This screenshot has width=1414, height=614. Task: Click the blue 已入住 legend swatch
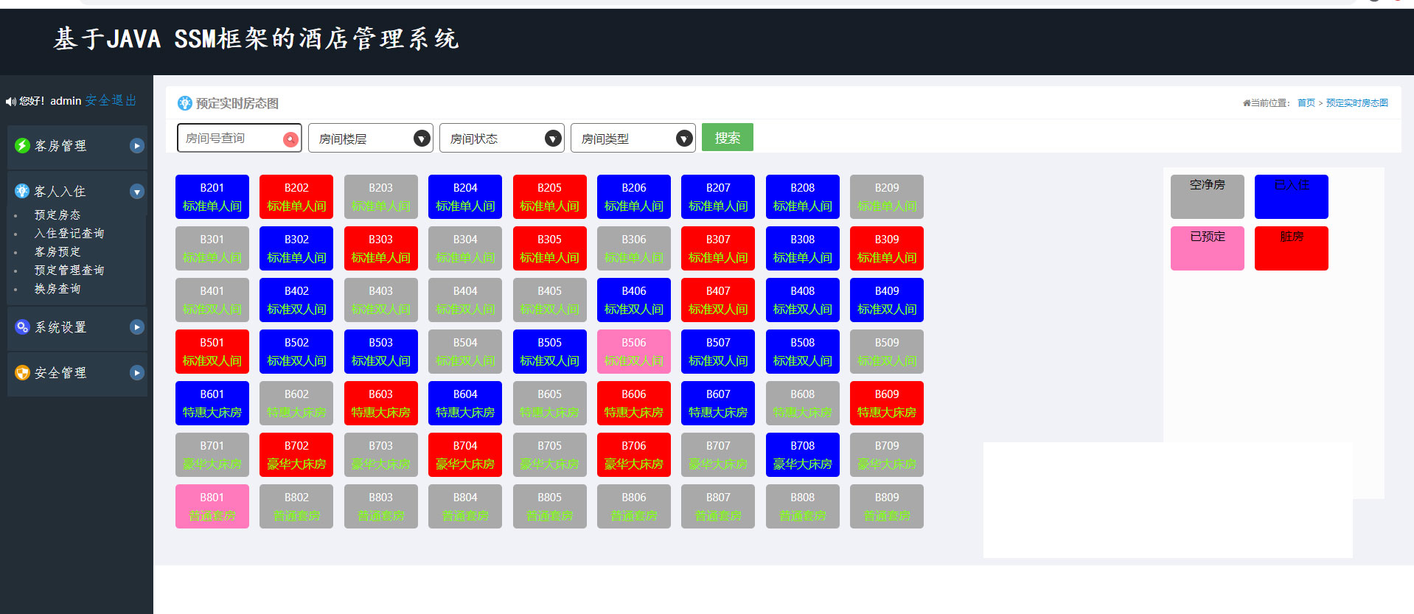click(1291, 197)
